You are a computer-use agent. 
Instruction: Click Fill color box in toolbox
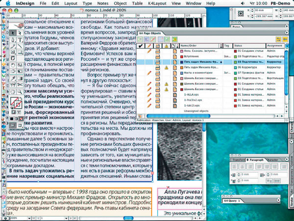[x=14, y=101]
